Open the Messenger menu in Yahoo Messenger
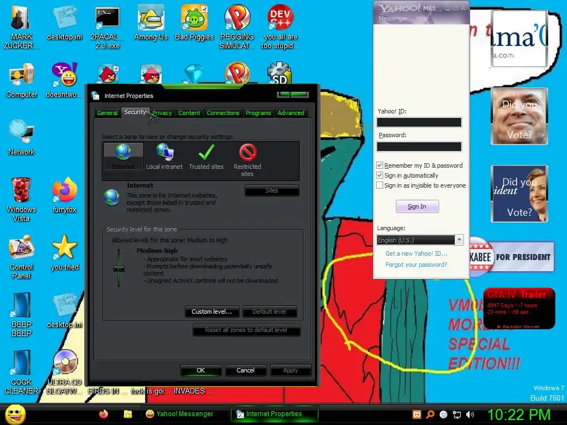The image size is (567, 425). pos(393,18)
